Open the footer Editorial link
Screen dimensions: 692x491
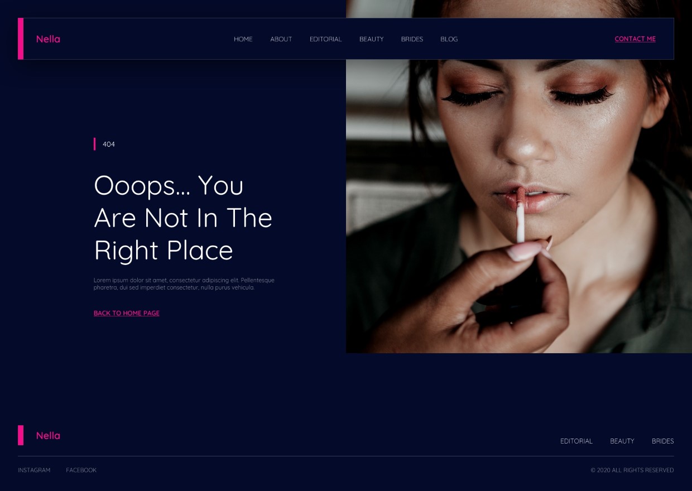(576, 441)
